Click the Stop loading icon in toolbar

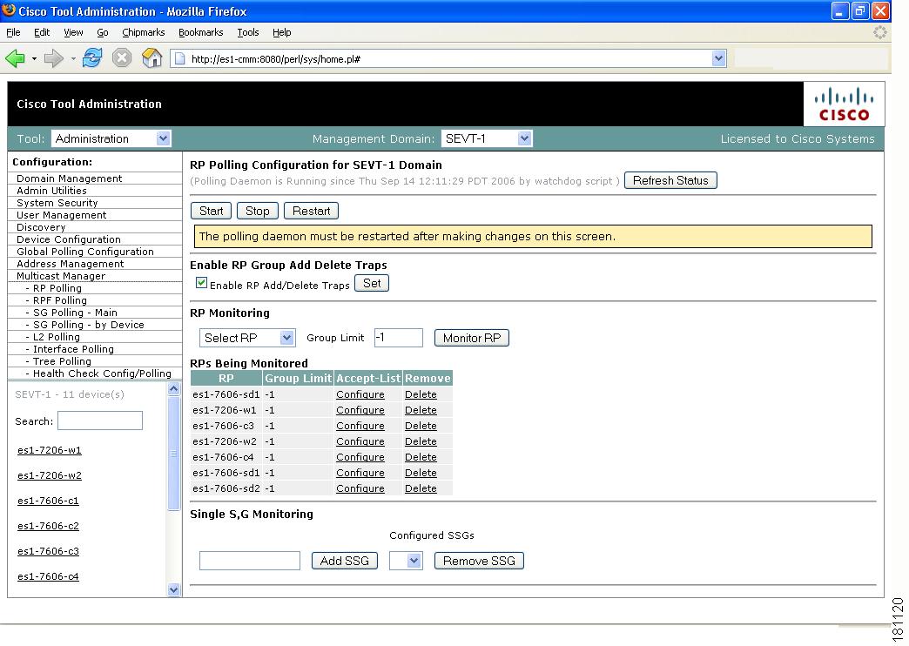122,58
